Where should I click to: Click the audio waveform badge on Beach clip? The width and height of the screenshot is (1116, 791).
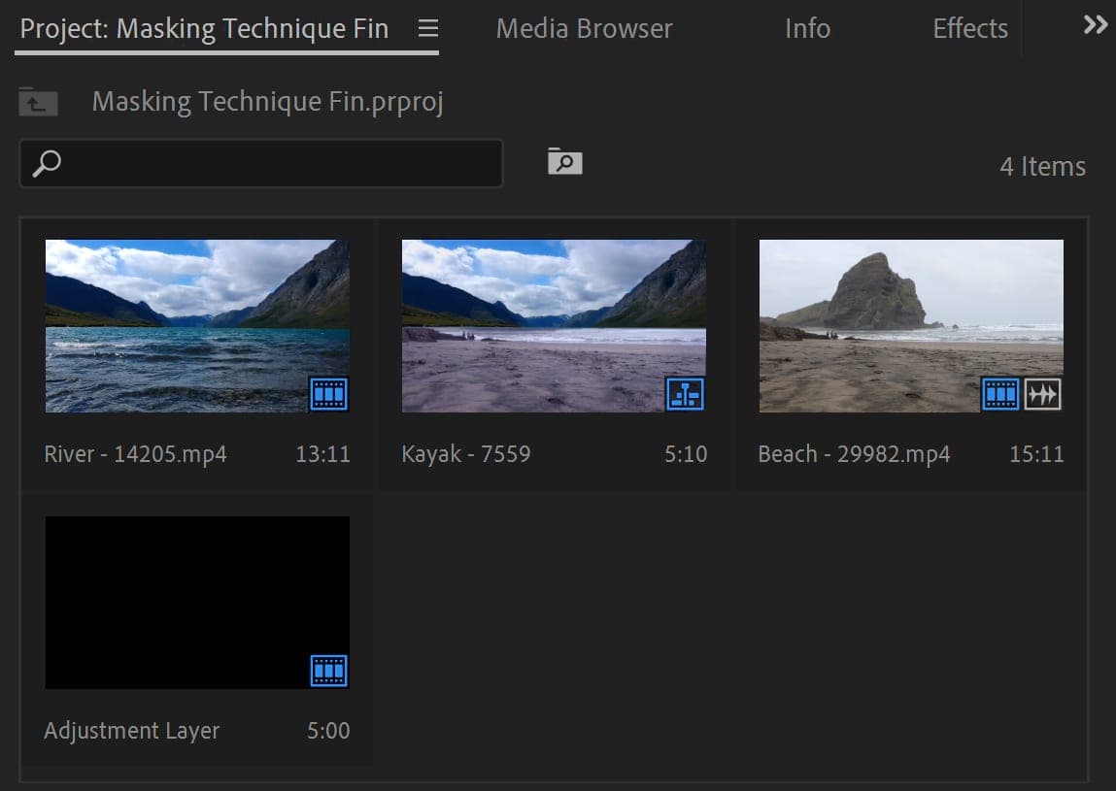tap(1041, 394)
